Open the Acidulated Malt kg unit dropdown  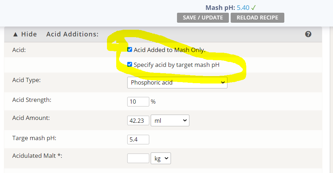161,158
